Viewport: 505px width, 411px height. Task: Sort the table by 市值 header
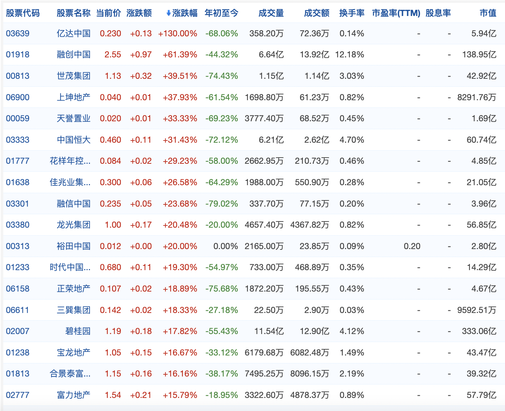coord(488,13)
